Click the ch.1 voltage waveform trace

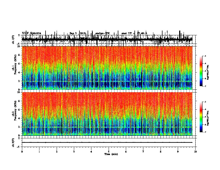click(107, 39)
